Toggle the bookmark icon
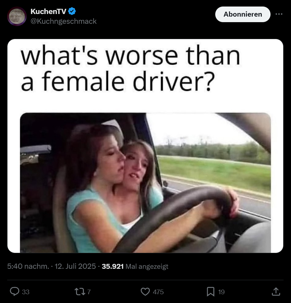291x303 pixels. (211, 292)
